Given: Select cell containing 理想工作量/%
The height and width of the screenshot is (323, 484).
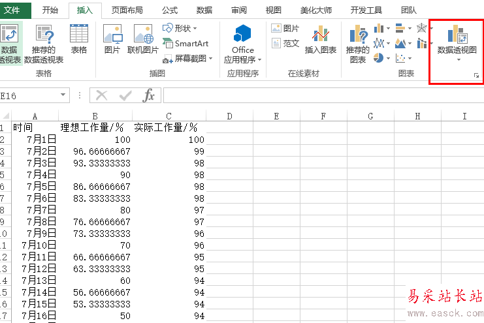Looking at the screenshot, I should (x=95, y=127).
